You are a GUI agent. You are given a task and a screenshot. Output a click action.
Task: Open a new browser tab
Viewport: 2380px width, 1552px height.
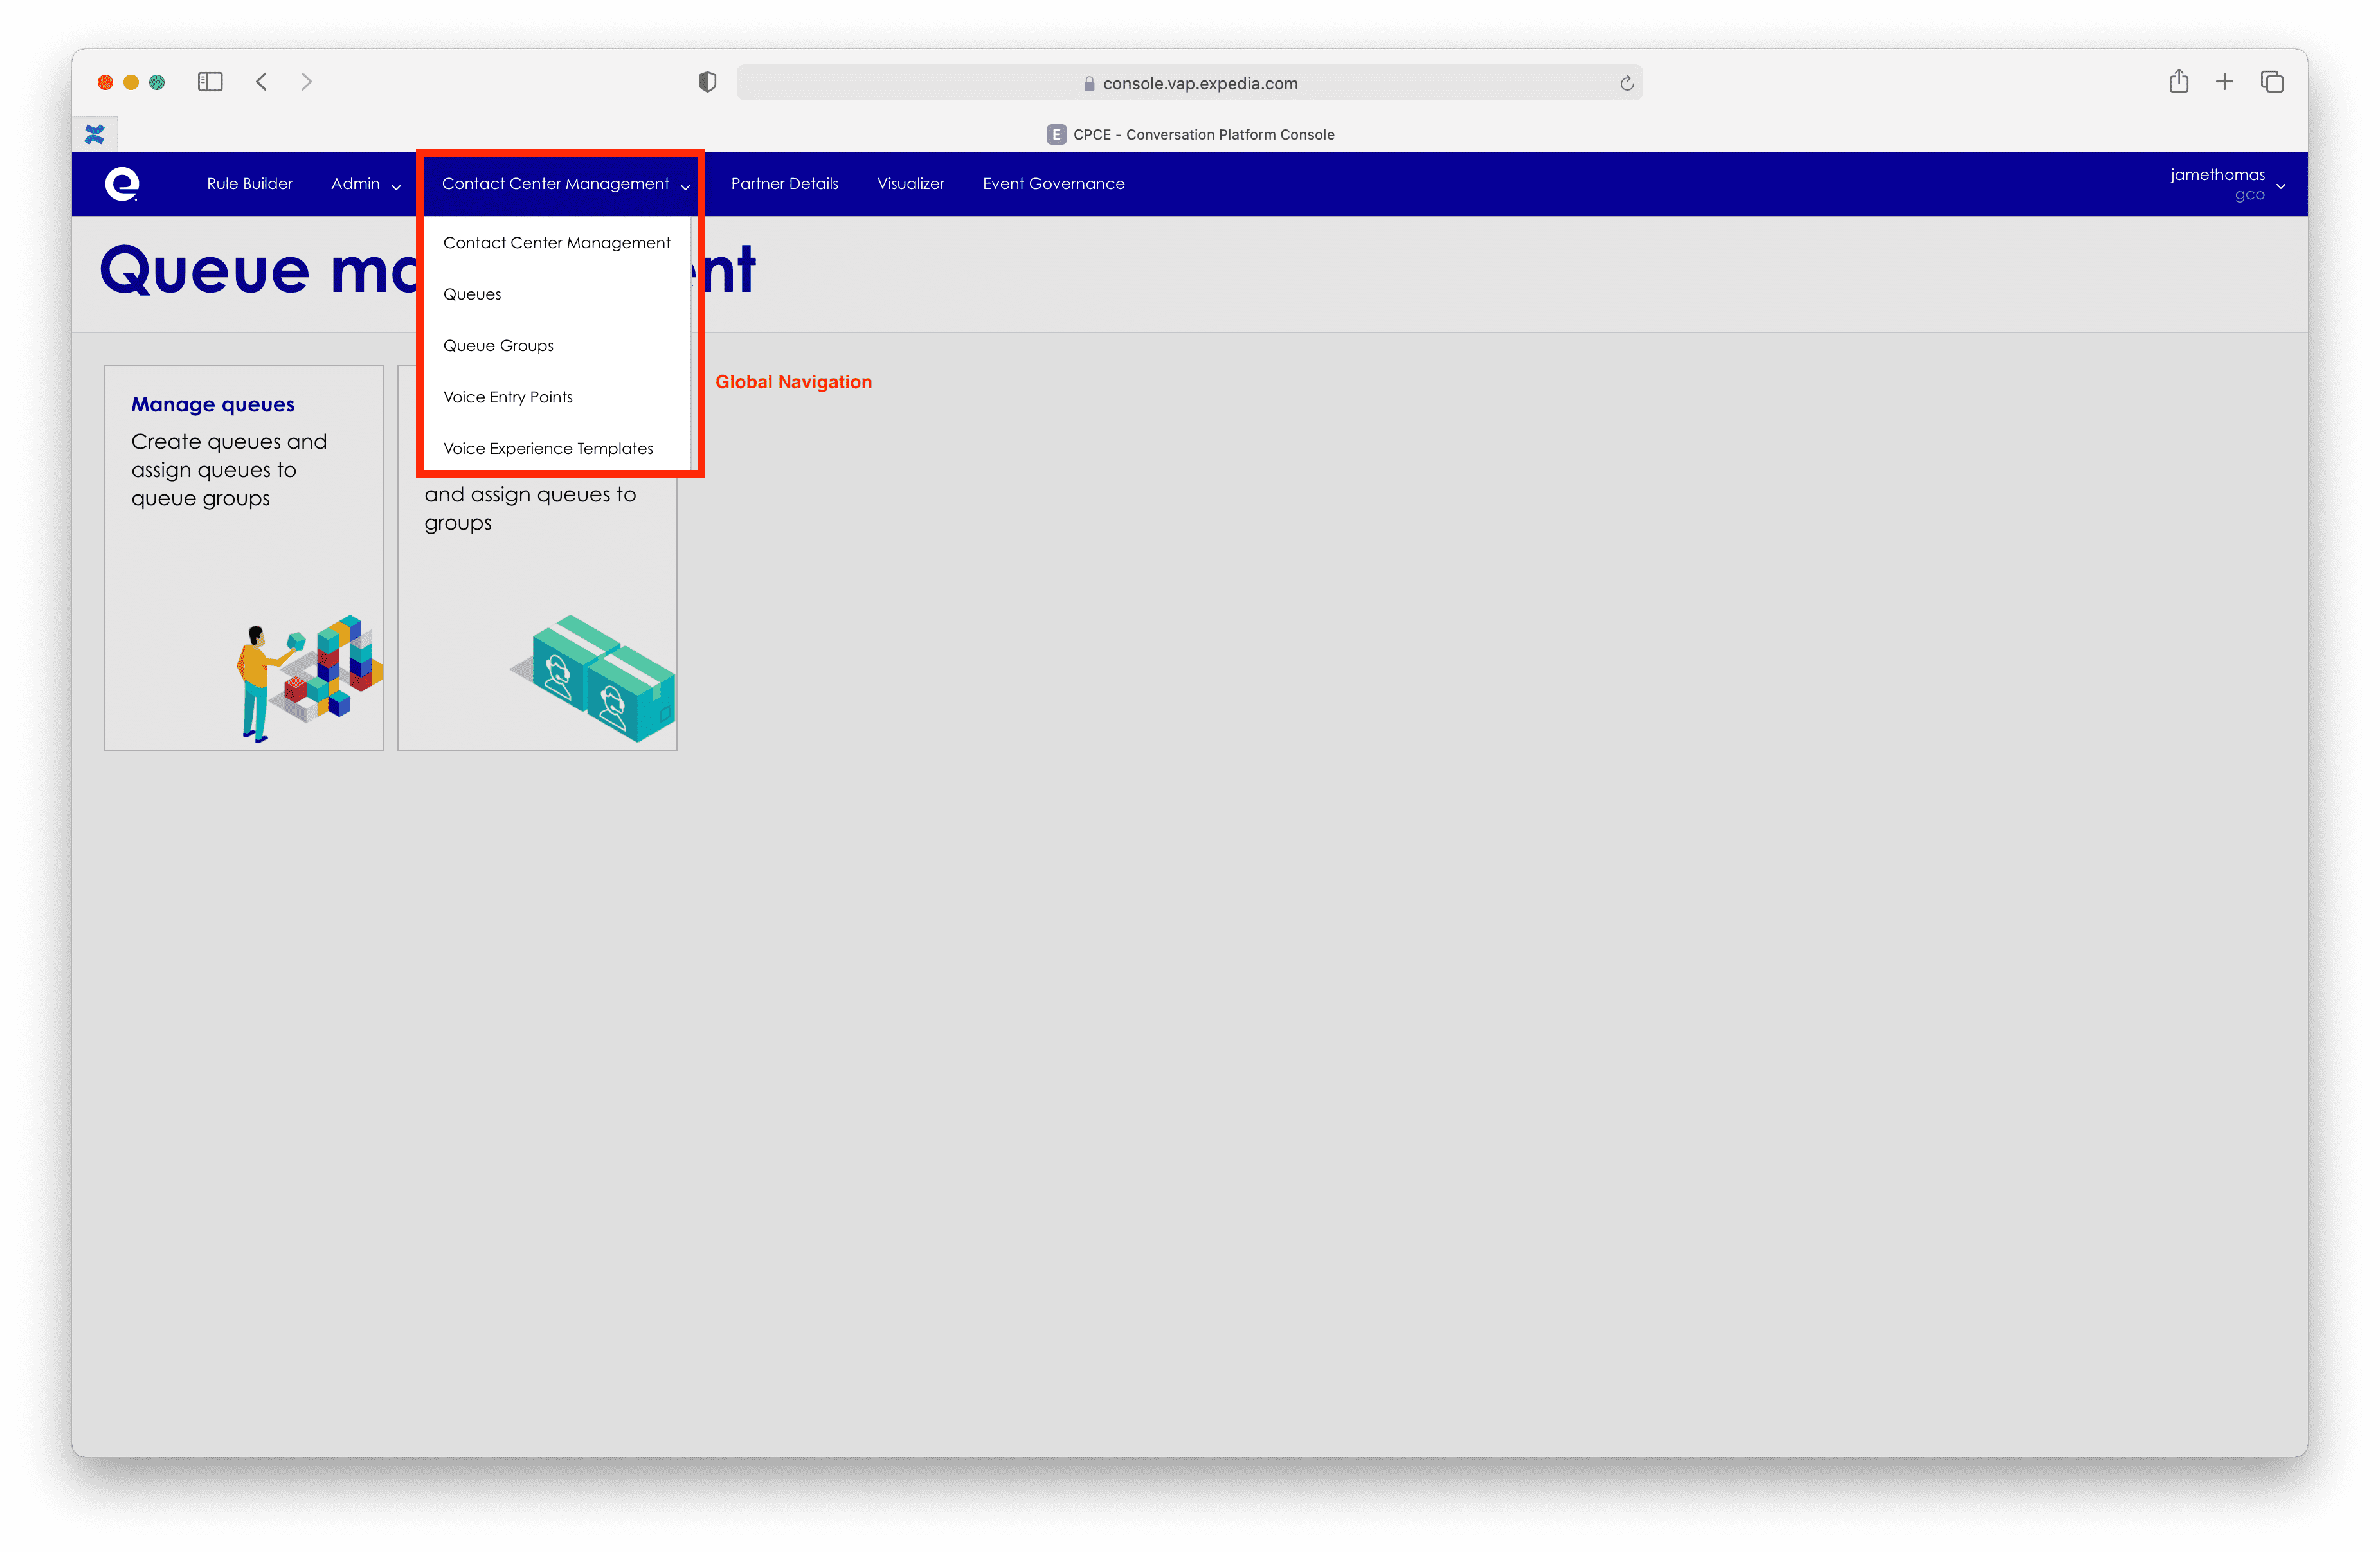point(2225,81)
